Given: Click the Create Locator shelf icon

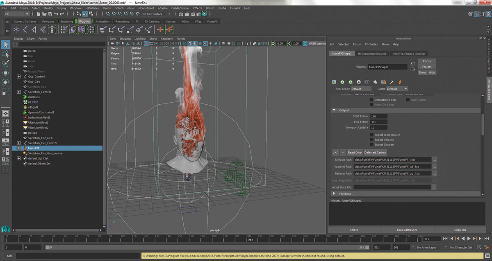Looking at the screenshot, I should tap(16, 29).
